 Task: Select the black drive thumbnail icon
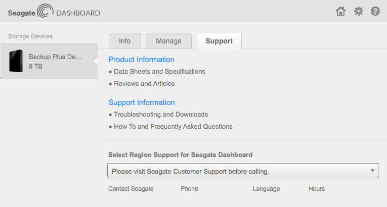(16, 61)
